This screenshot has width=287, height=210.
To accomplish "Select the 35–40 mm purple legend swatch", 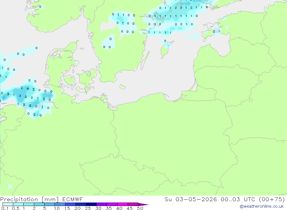I will click(x=112, y=204).
